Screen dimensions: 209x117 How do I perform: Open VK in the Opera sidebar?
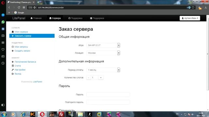(3, 29)
